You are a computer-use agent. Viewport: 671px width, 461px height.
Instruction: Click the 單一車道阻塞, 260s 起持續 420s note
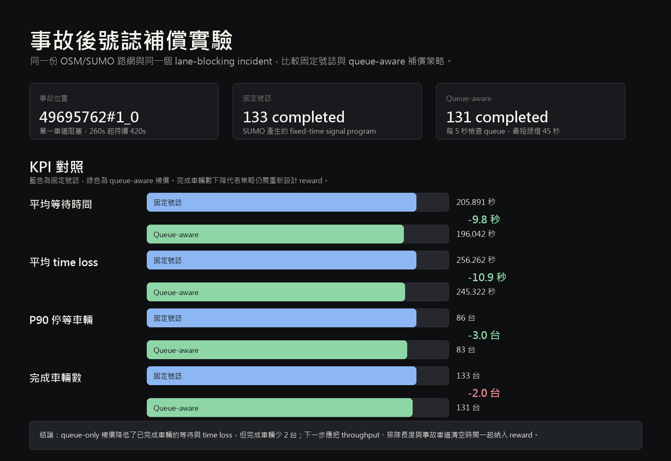point(93,131)
